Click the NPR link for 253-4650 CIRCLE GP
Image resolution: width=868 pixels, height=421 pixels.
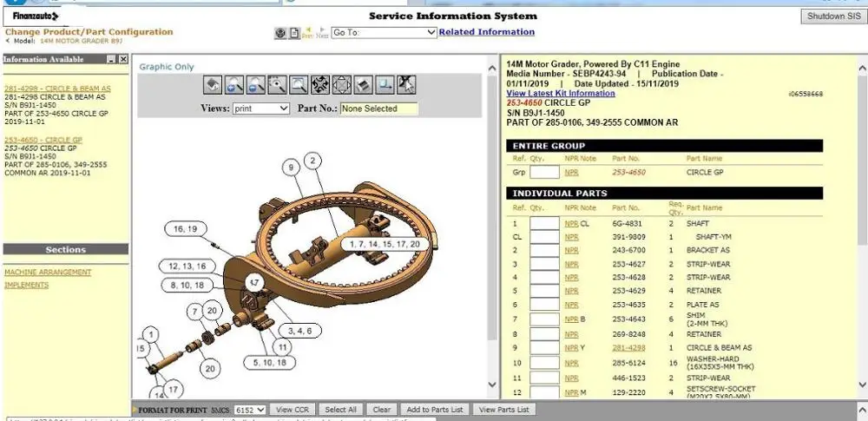coord(571,172)
